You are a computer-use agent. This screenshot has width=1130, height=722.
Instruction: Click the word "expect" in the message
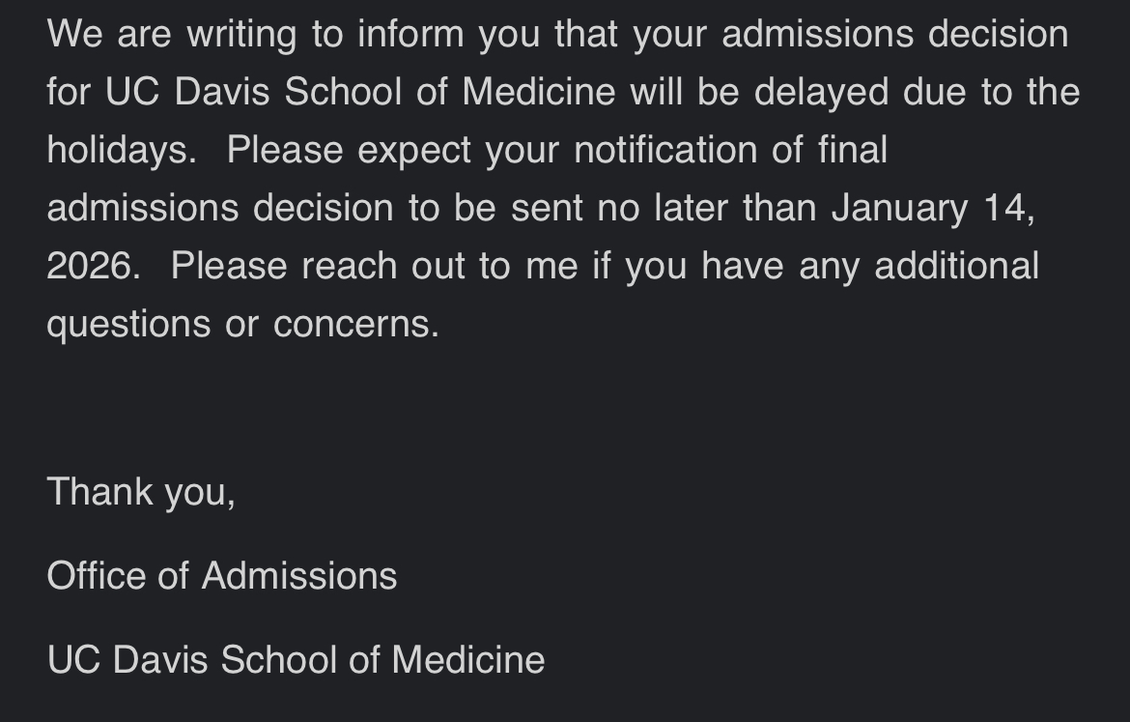(x=414, y=152)
